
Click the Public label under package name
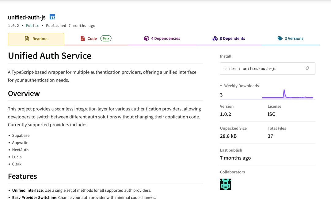[x=32, y=26]
